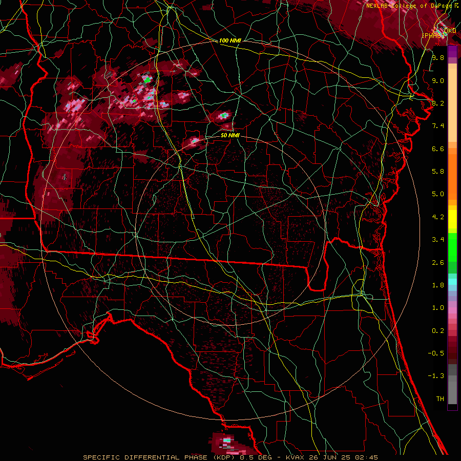Screen dimensions: 461x461
Task: Click the yellow color bar segment beside 4.2
Action: pos(452,219)
